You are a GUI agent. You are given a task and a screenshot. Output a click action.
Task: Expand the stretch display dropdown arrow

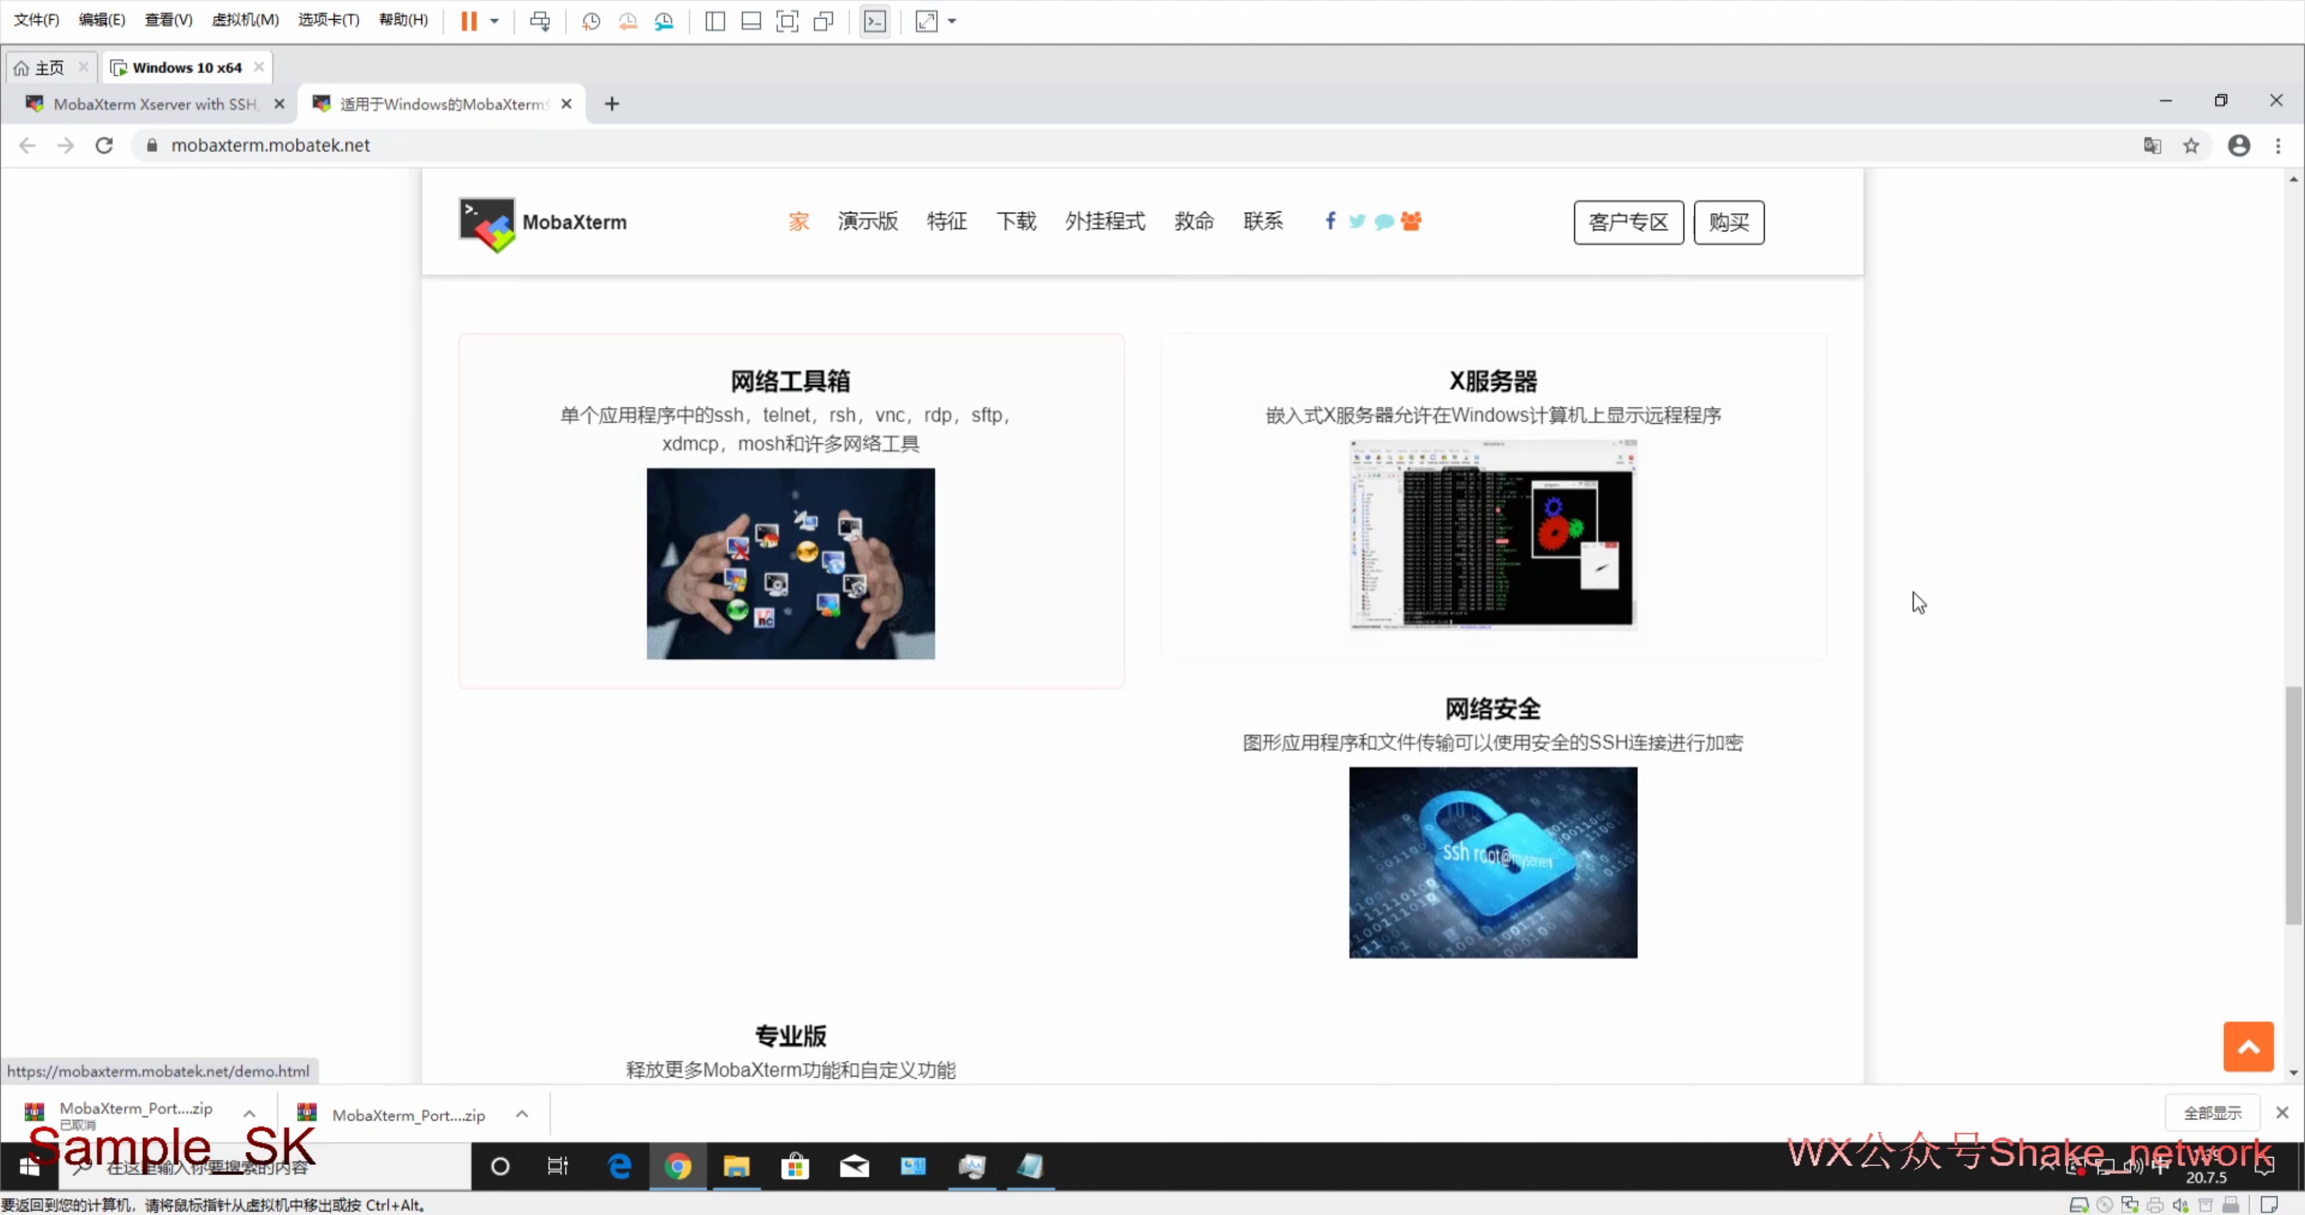[x=952, y=21]
